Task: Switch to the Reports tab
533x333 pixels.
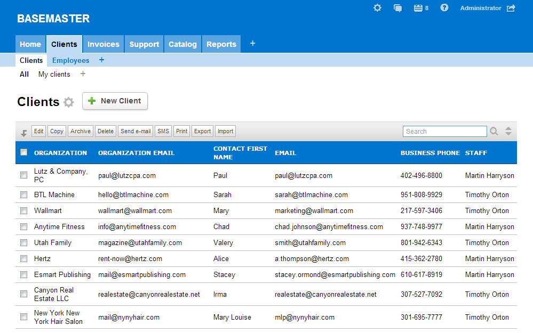Action: (x=221, y=44)
